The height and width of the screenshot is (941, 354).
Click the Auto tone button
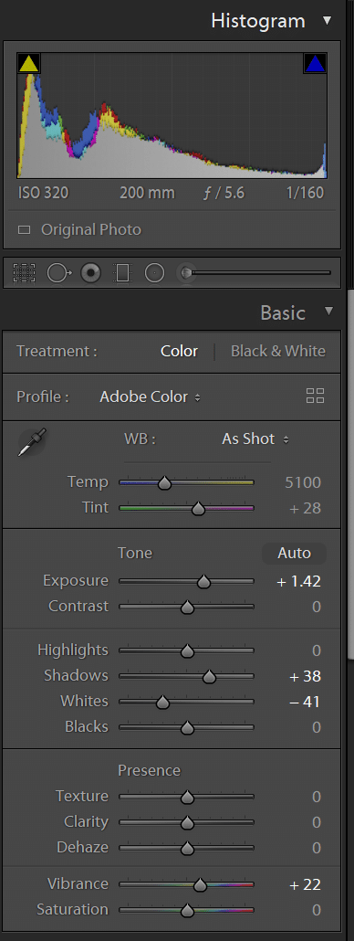click(x=294, y=554)
